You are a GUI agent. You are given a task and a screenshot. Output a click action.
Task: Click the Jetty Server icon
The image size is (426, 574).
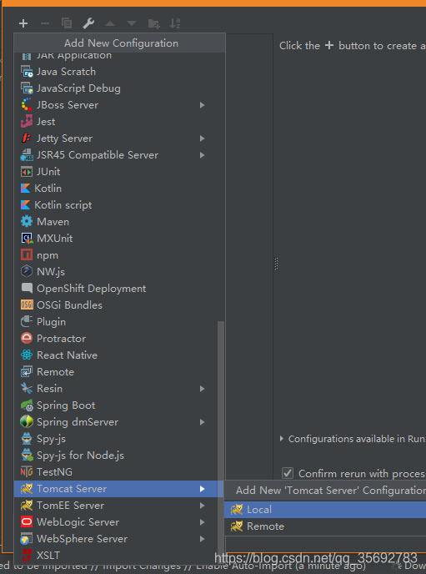27,138
